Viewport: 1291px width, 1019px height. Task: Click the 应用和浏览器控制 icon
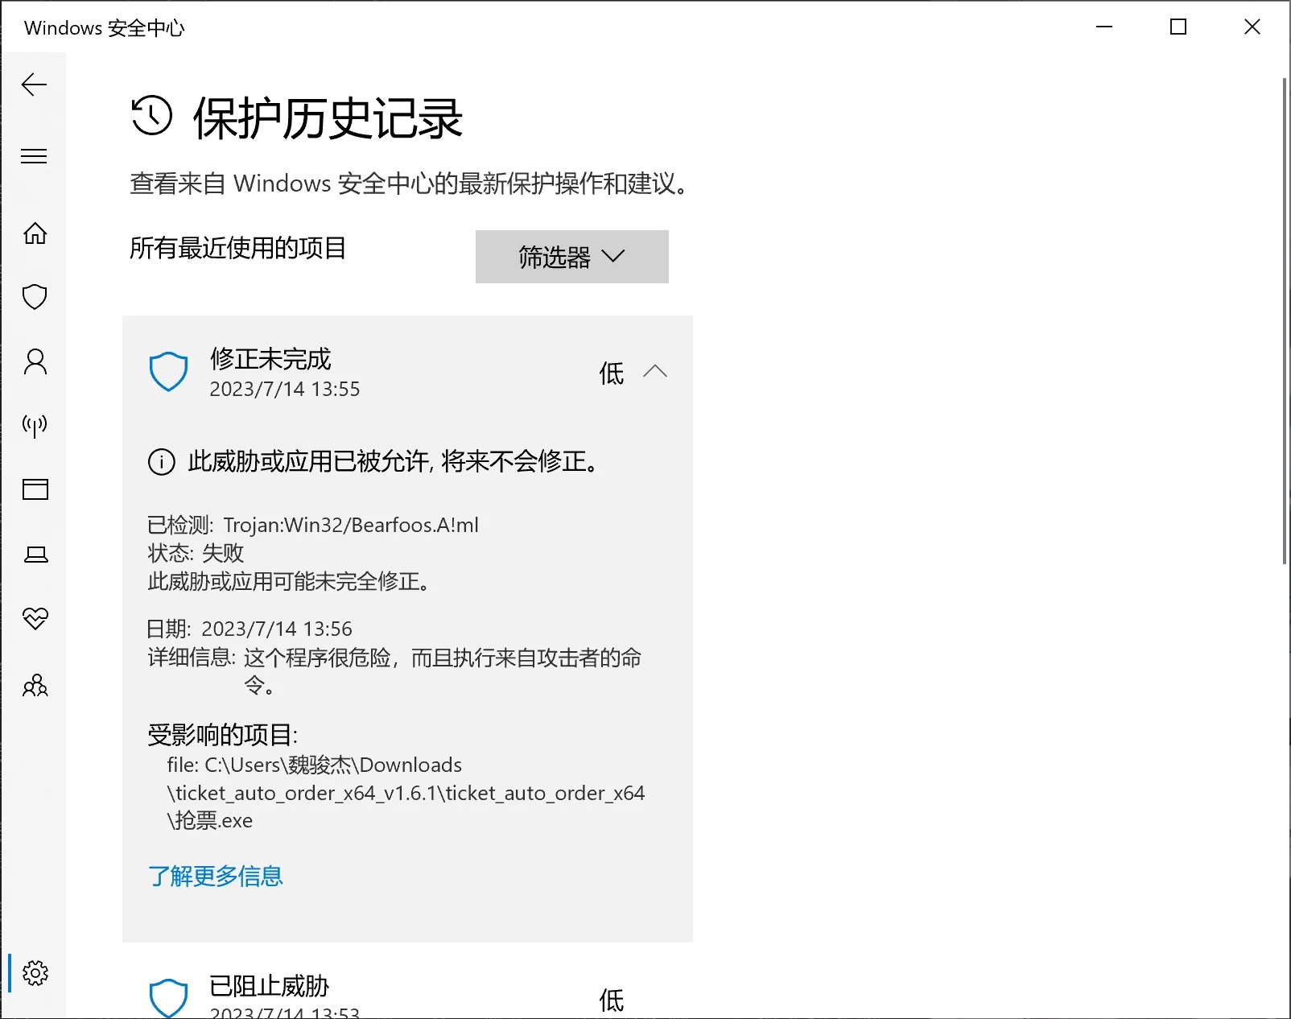coord(35,489)
